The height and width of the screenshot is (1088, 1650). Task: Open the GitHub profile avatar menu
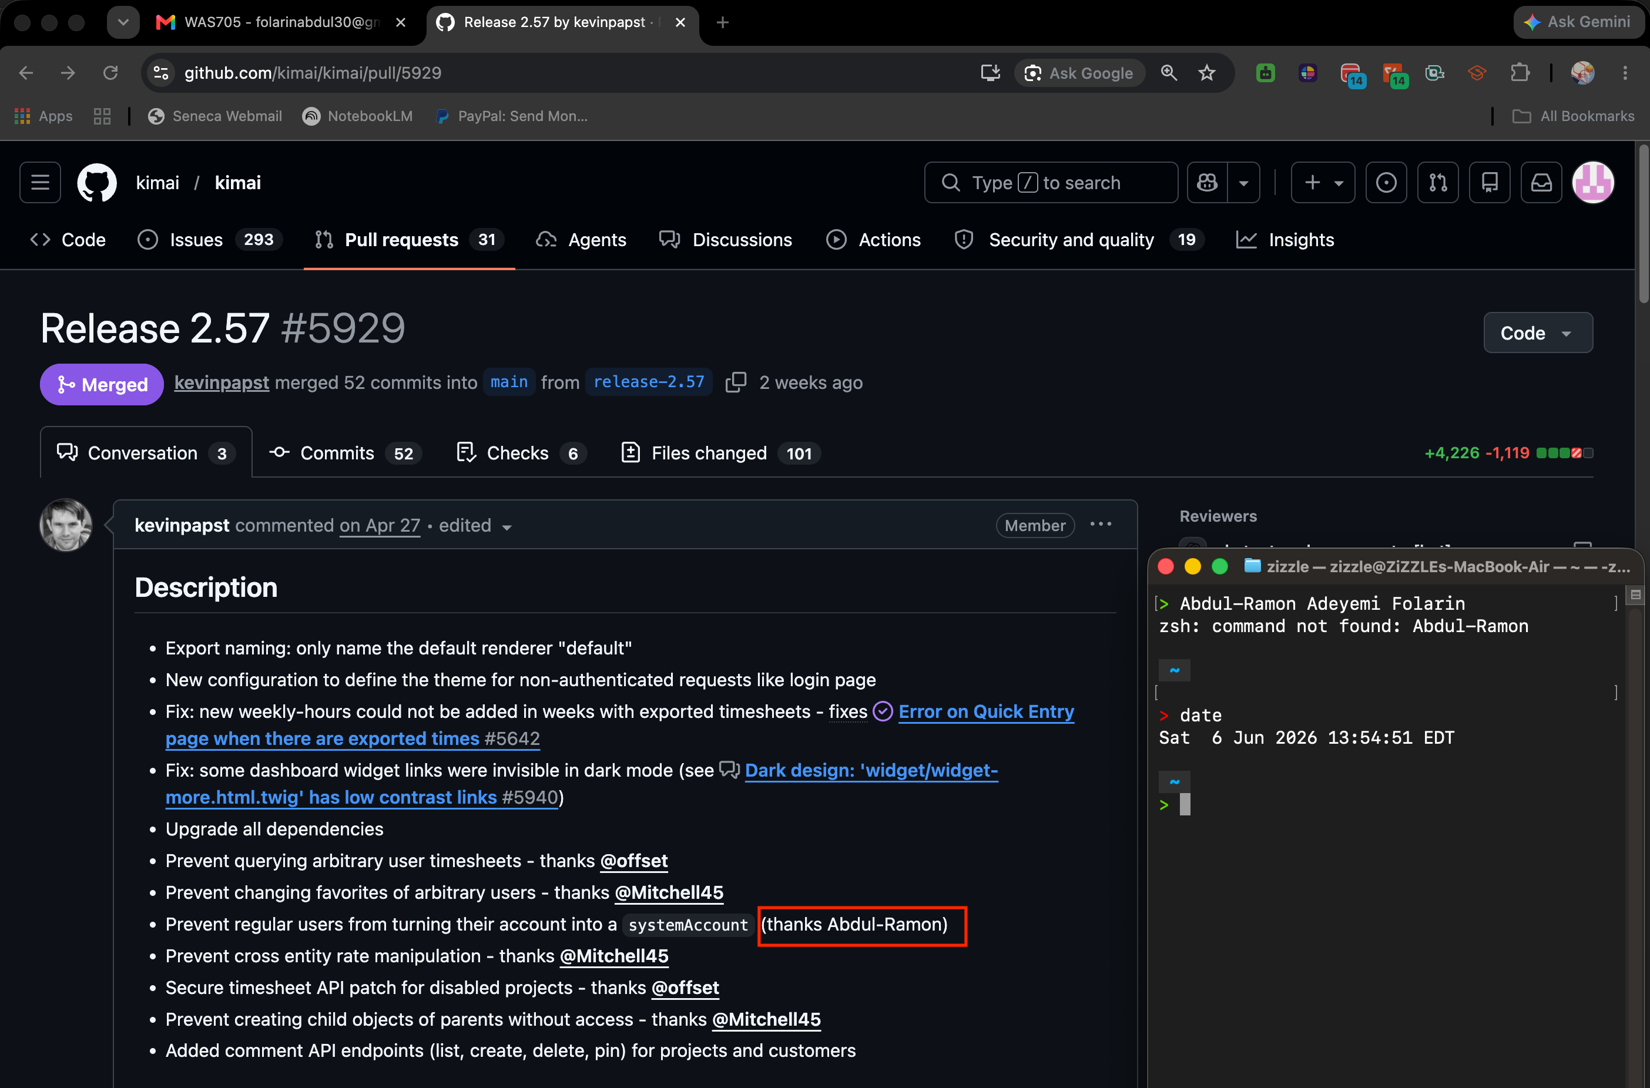tap(1593, 183)
